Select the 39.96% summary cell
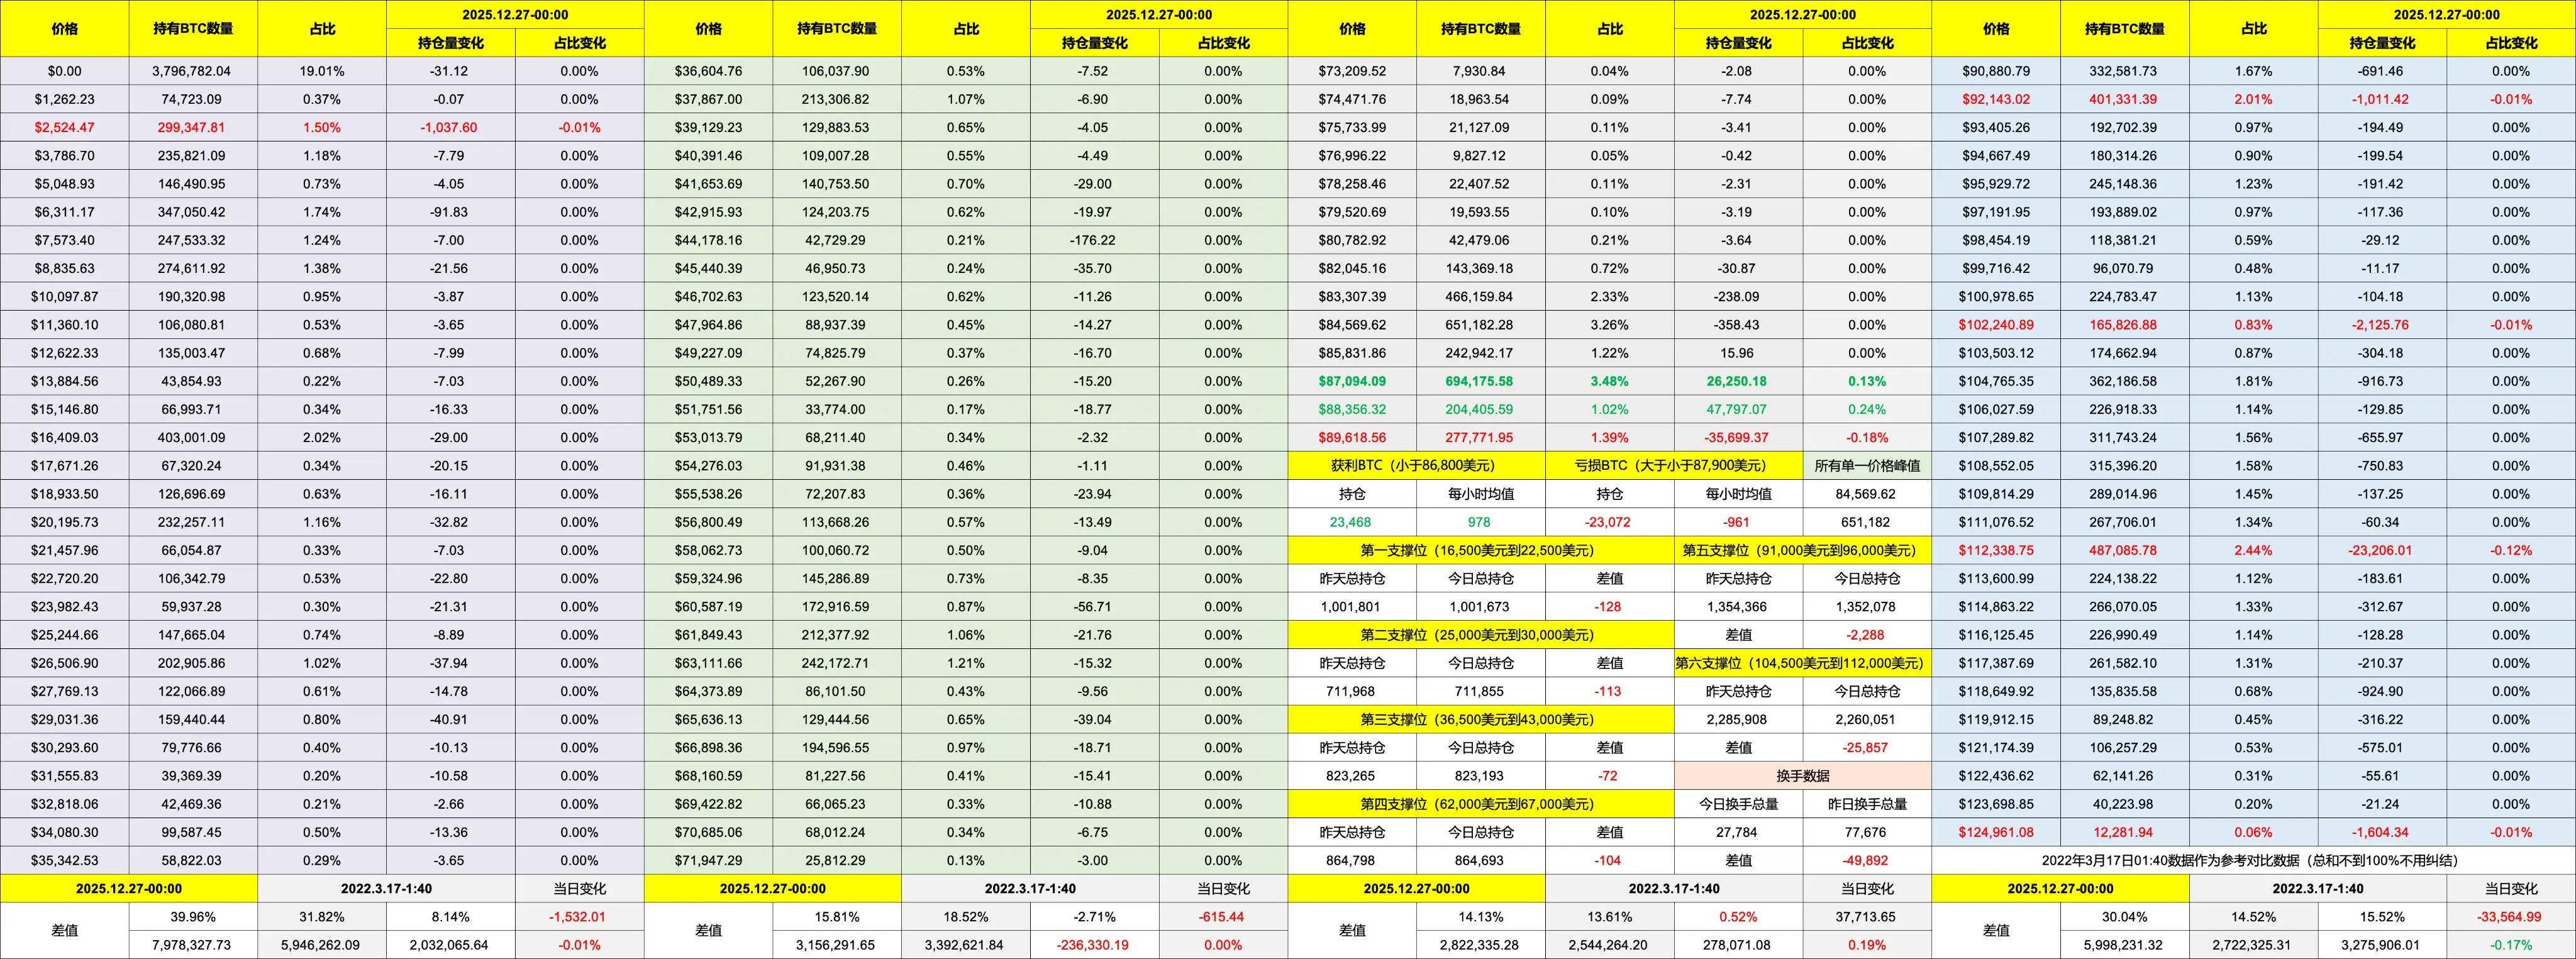2576x959 pixels. tap(193, 916)
